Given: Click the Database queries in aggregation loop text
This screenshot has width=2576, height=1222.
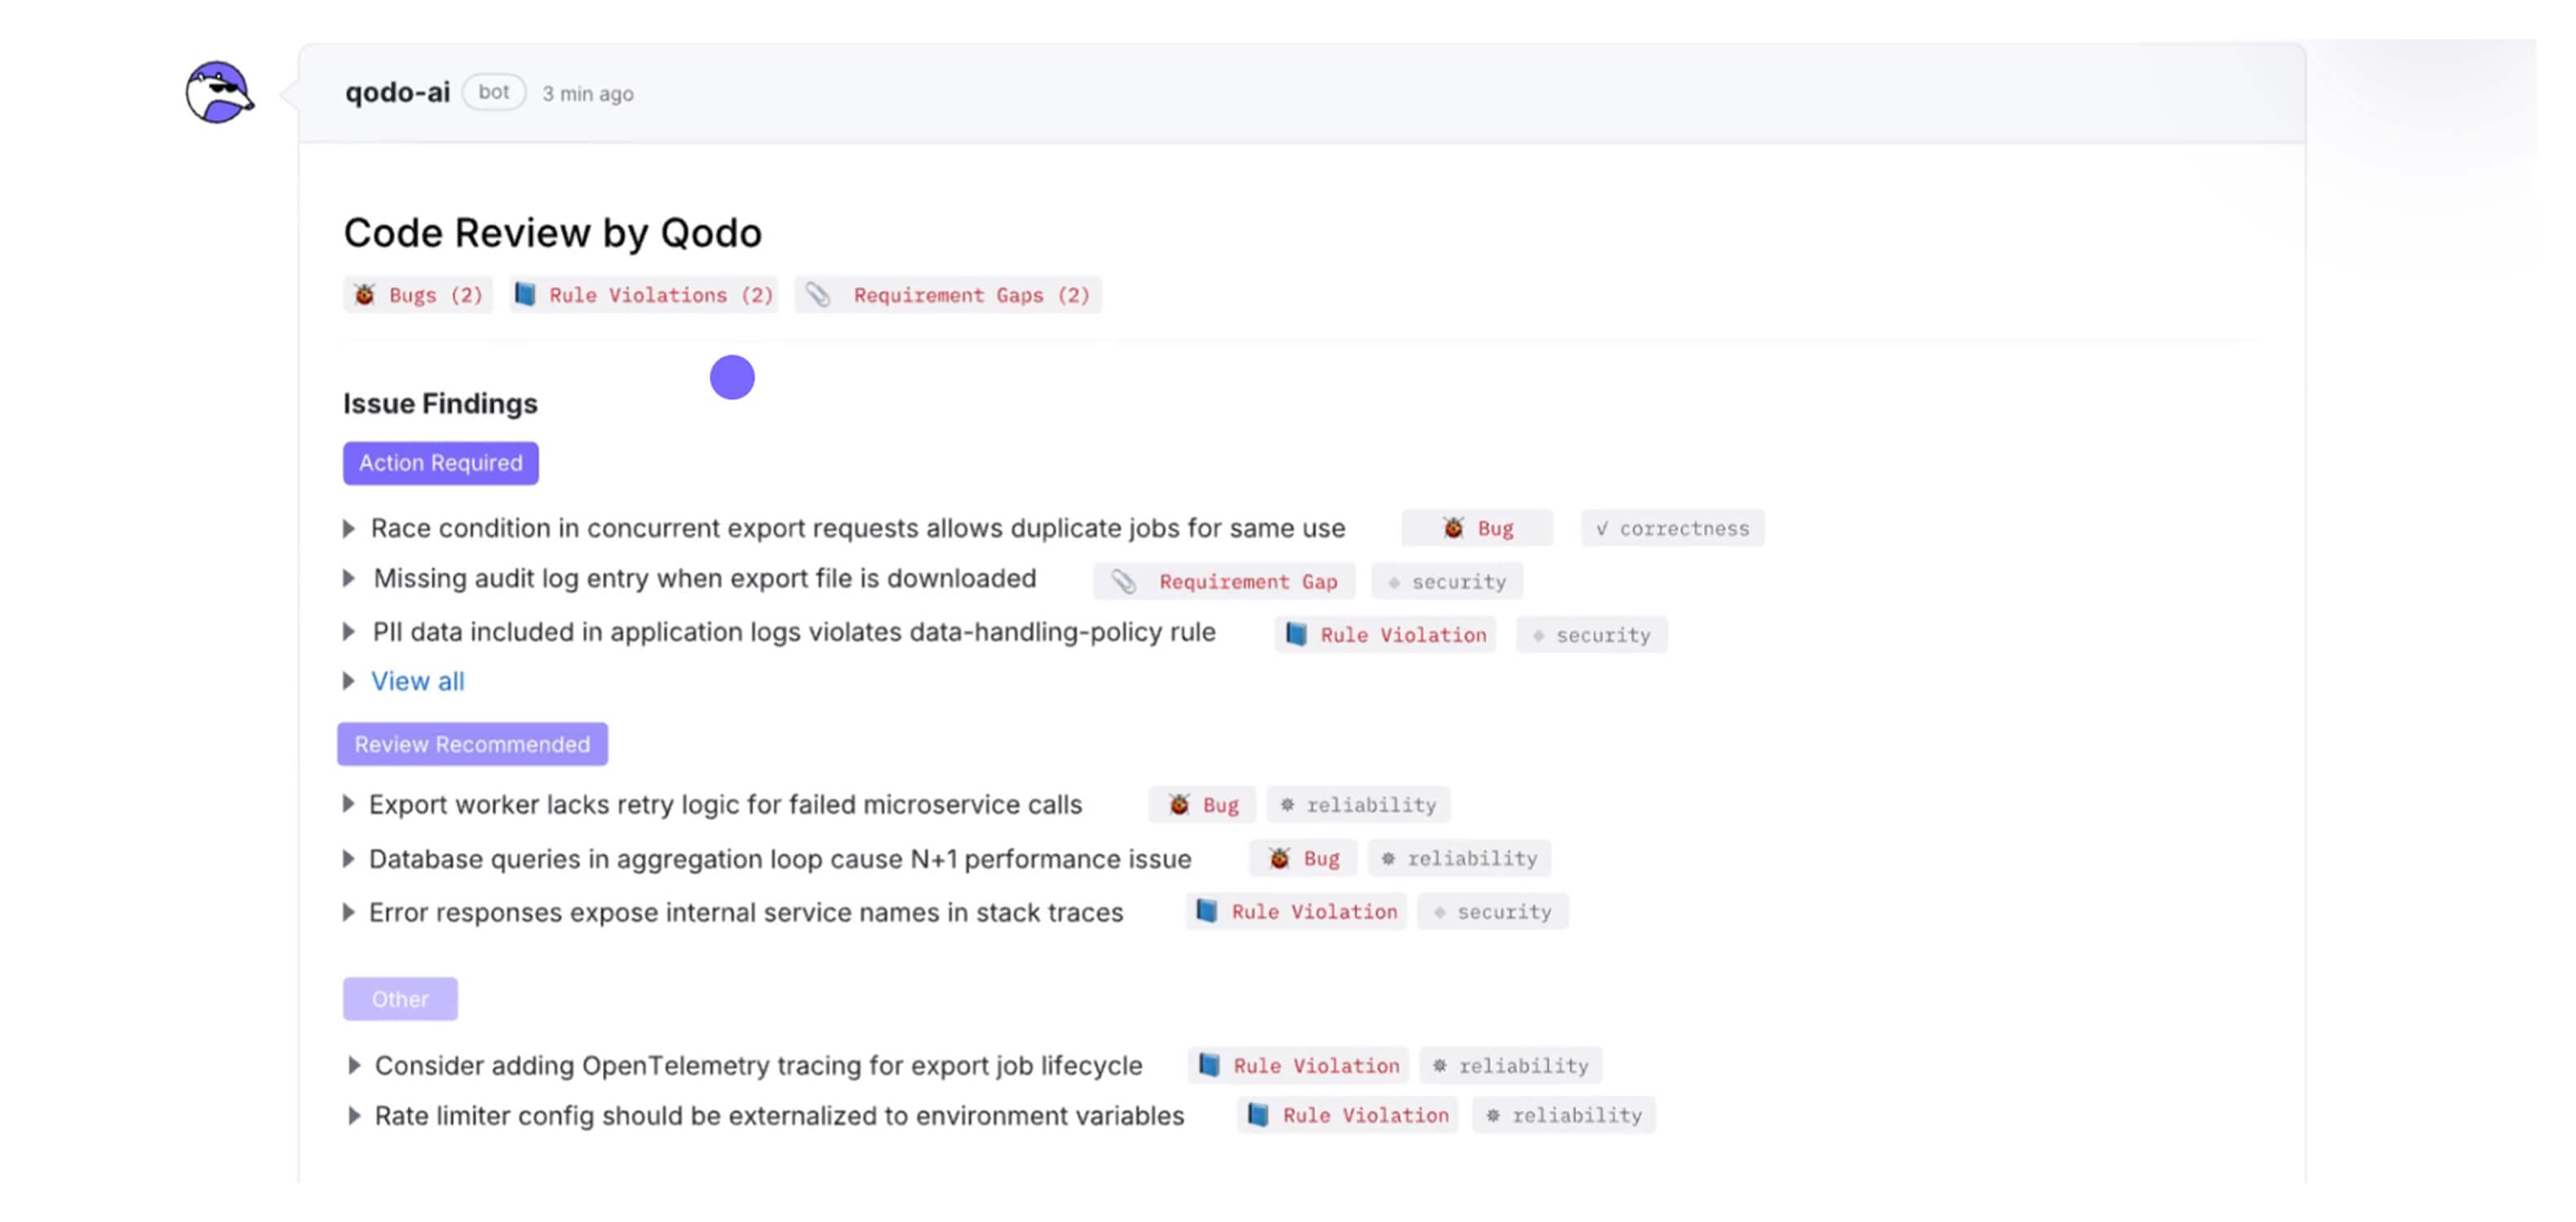Looking at the screenshot, I should pos(780,859).
